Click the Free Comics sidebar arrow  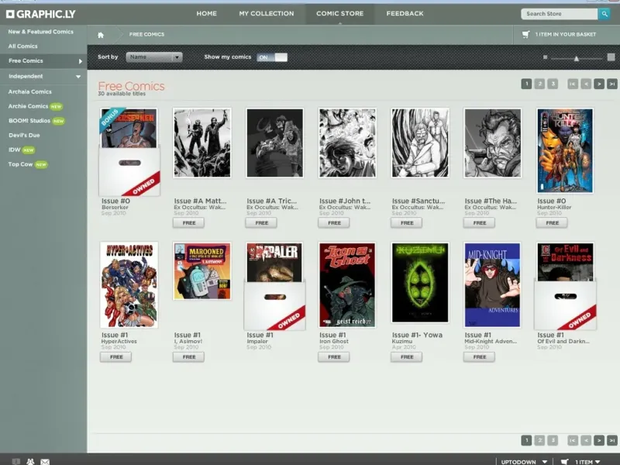pos(81,61)
